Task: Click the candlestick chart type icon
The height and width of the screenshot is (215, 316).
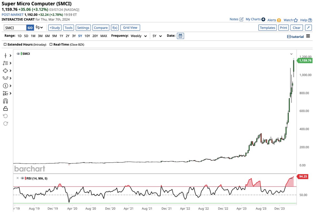Action: [x=38, y=28]
